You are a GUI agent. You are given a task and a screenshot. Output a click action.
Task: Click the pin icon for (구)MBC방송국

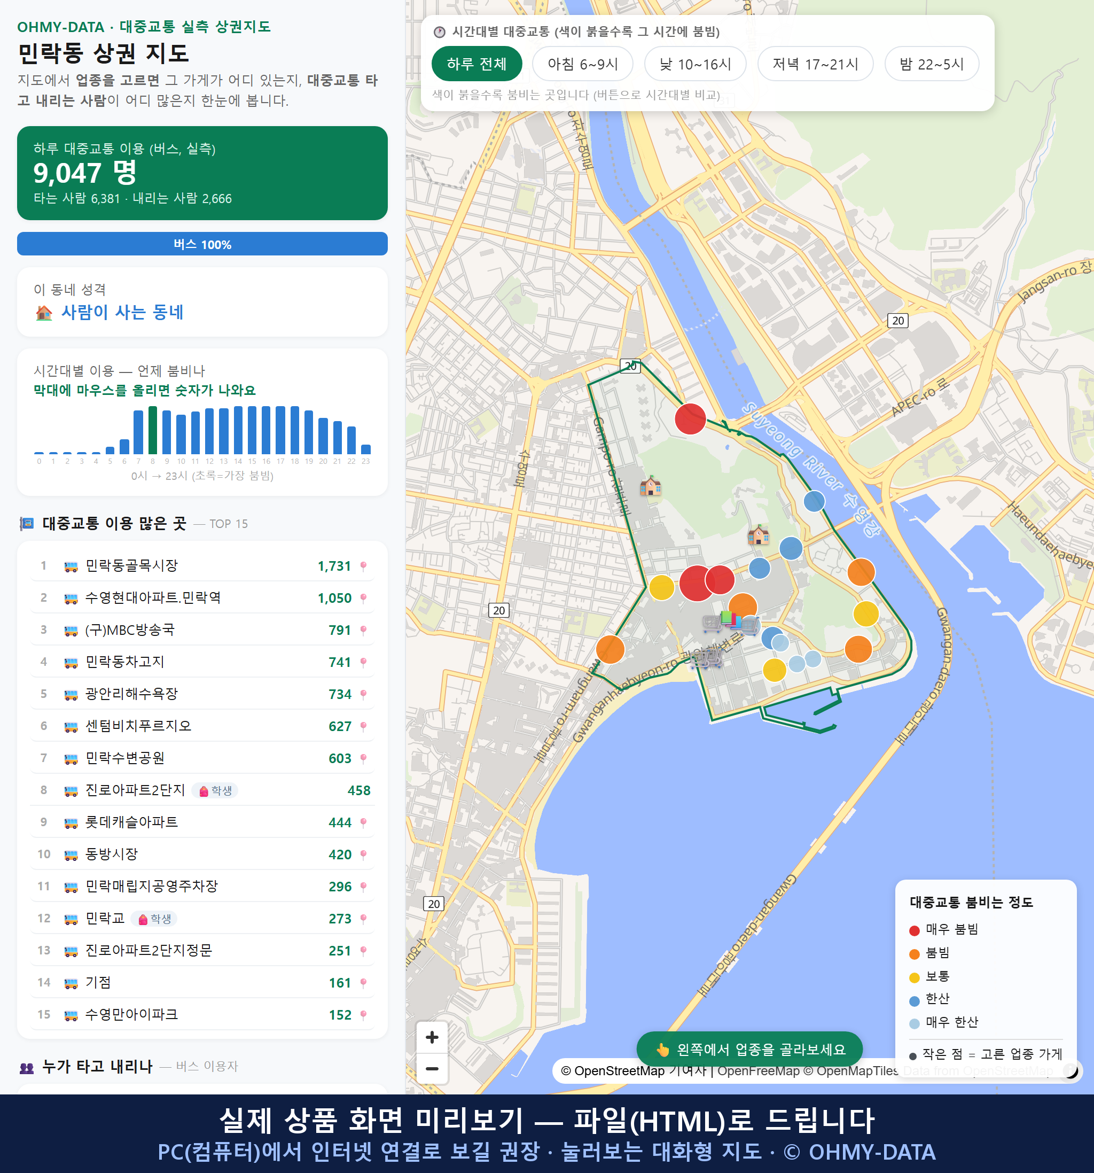coord(363,630)
